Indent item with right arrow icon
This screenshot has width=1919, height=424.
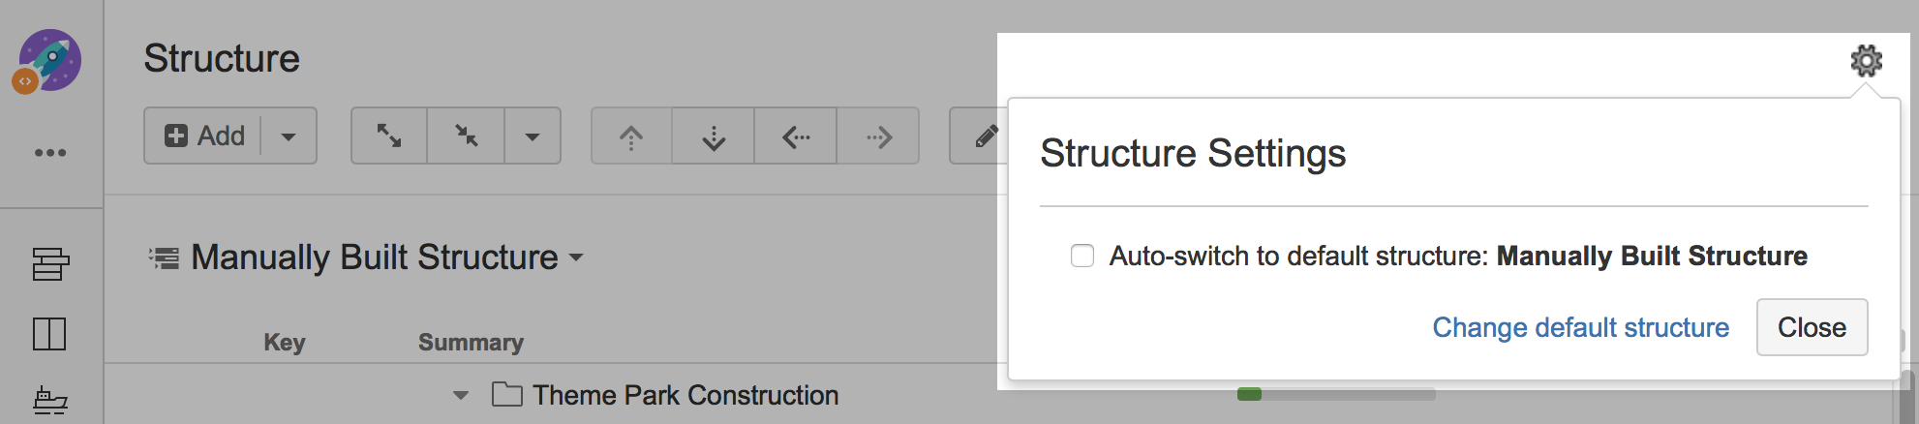click(878, 136)
